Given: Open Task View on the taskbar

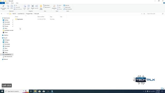Looking at the screenshot, I should coord(31,91).
